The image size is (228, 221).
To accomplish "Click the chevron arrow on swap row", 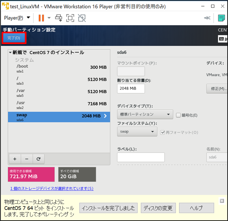I will 105,116.
